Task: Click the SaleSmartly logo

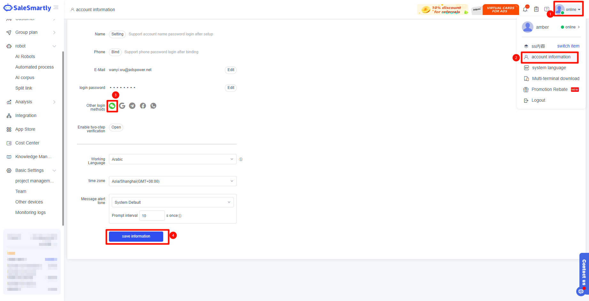Action: [x=27, y=8]
